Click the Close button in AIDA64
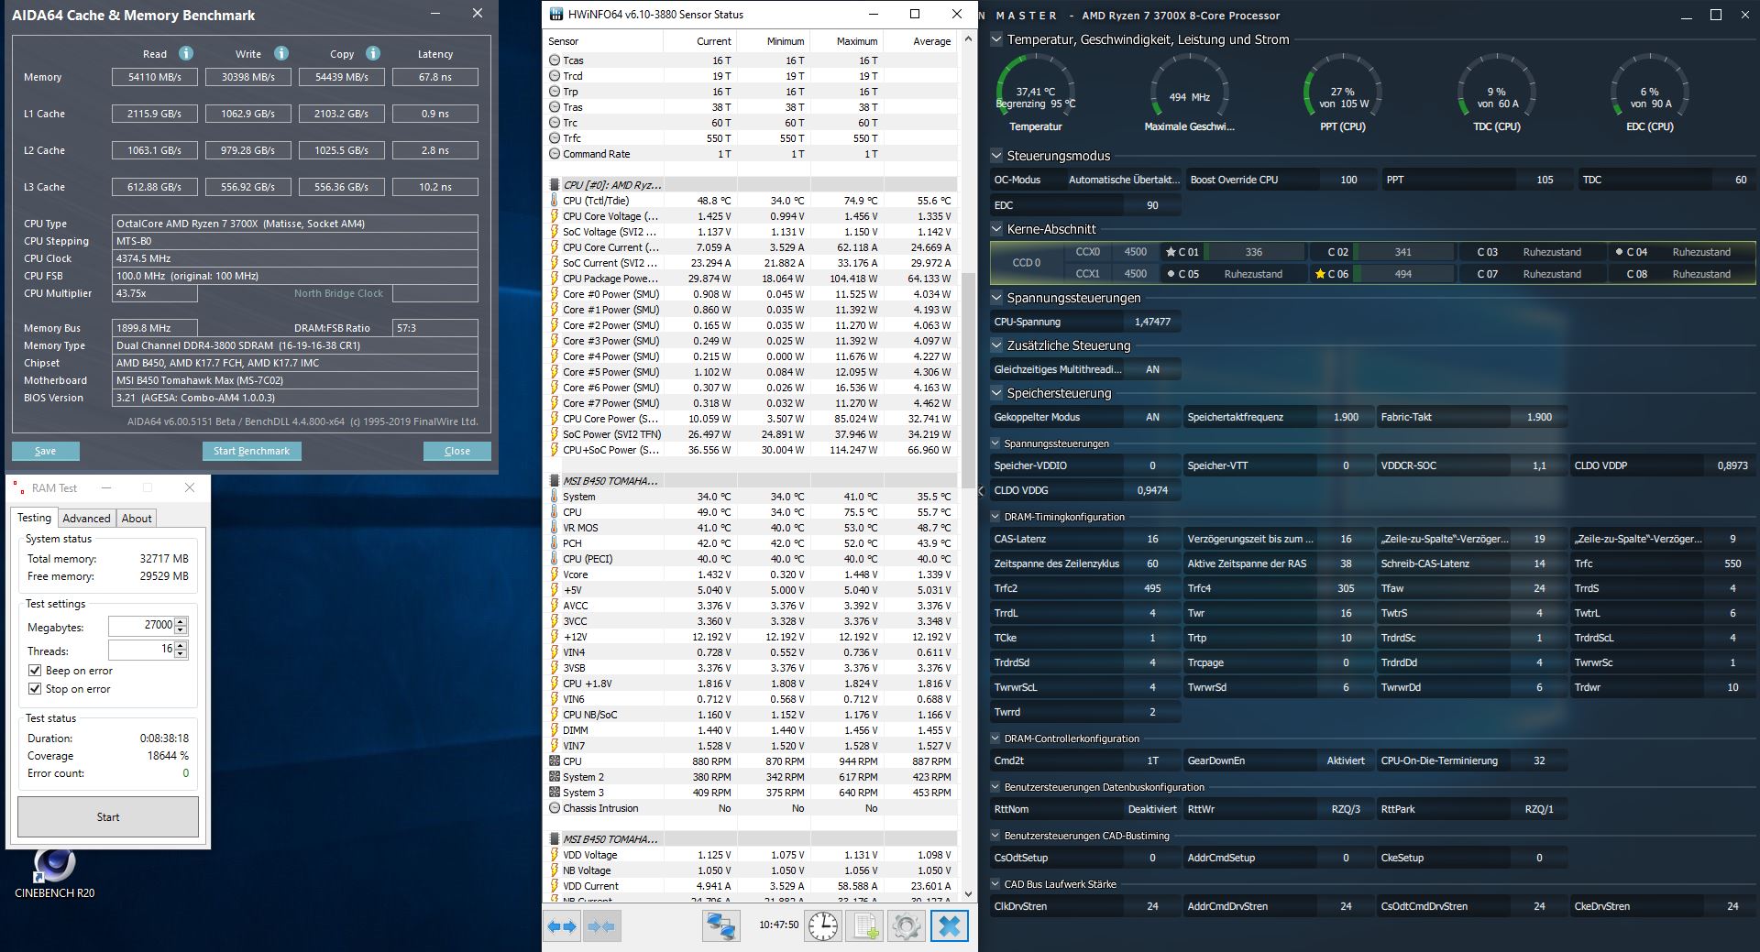The width and height of the screenshot is (1760, 952). [457, 451]
